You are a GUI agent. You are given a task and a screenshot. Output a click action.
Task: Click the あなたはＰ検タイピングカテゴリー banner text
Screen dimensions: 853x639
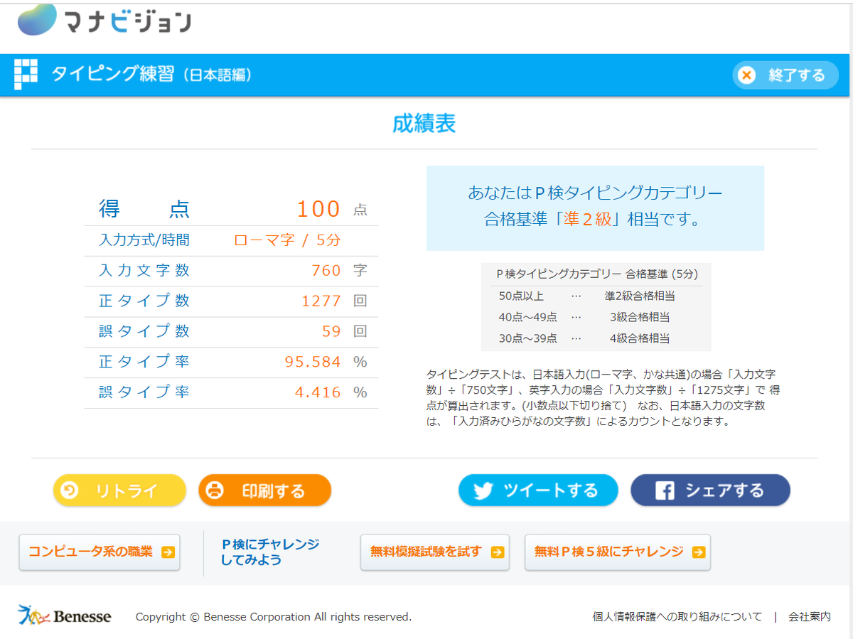tap(595, 193)
